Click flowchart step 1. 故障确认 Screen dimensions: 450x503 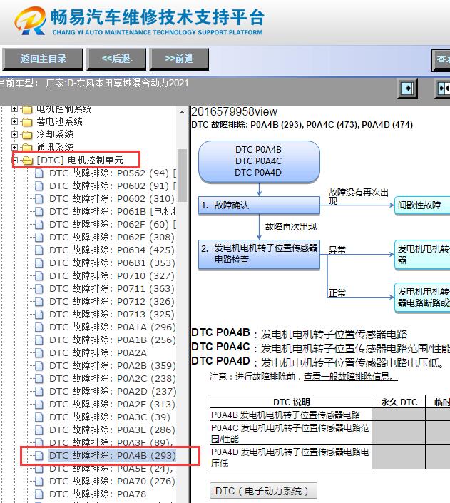pyautogui.click(x=259, y=205)
